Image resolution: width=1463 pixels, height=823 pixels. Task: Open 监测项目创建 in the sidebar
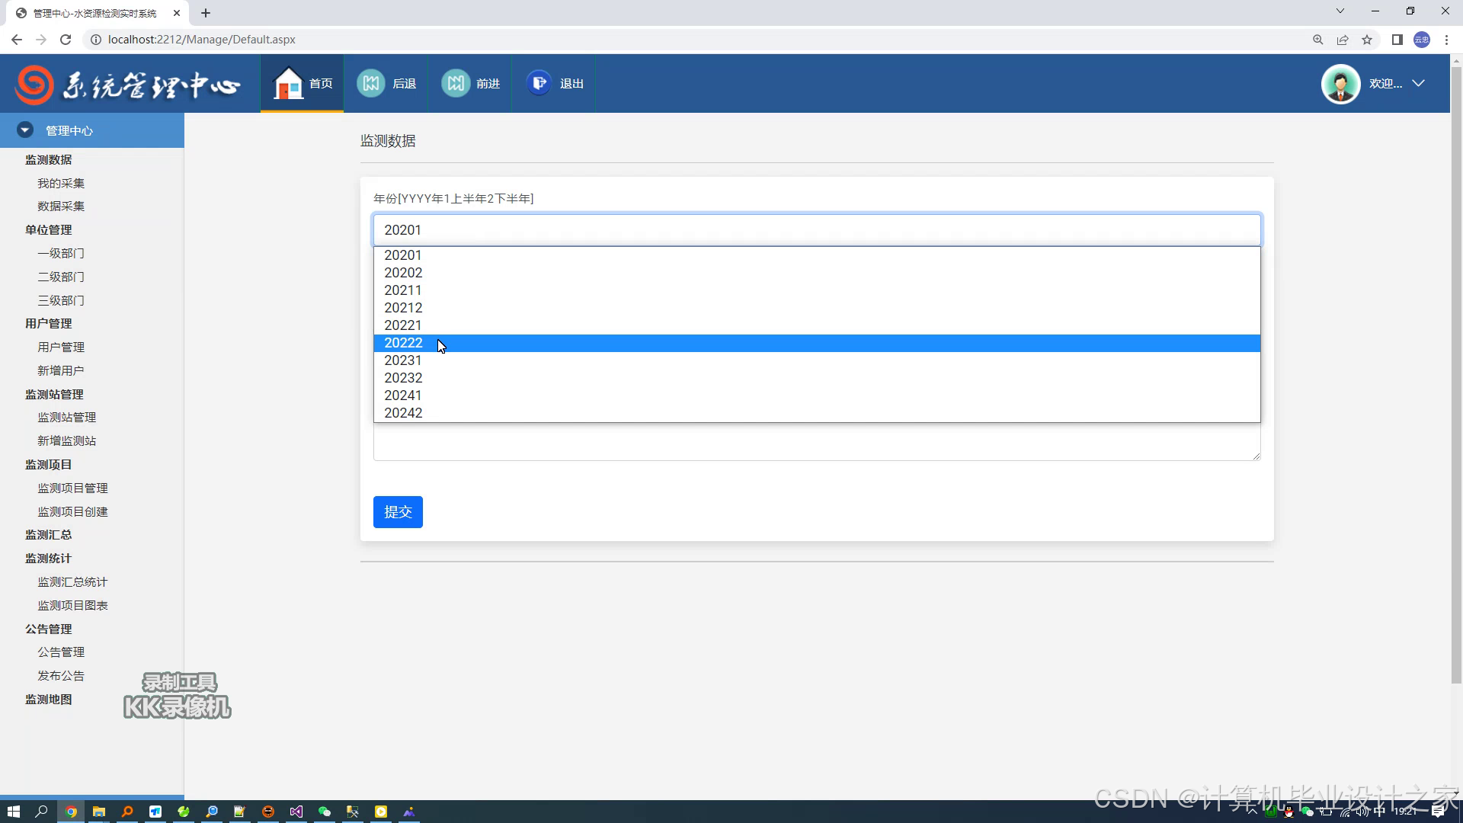[73, 512]
